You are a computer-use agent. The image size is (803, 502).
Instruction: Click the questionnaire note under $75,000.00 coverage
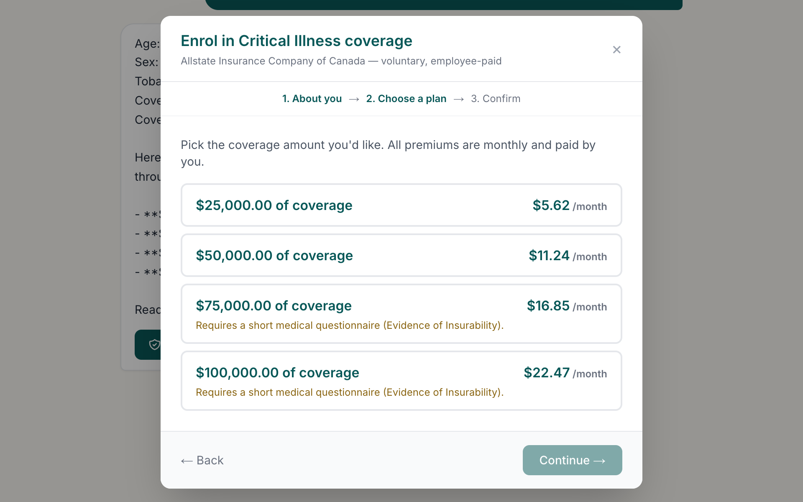point(350,325)
